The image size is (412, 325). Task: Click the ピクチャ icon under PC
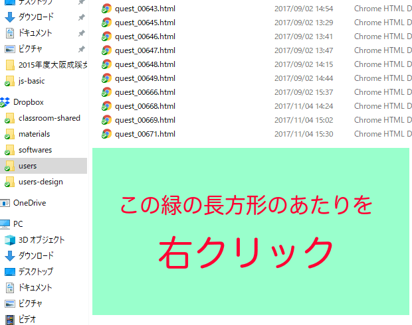coord(10,304)
